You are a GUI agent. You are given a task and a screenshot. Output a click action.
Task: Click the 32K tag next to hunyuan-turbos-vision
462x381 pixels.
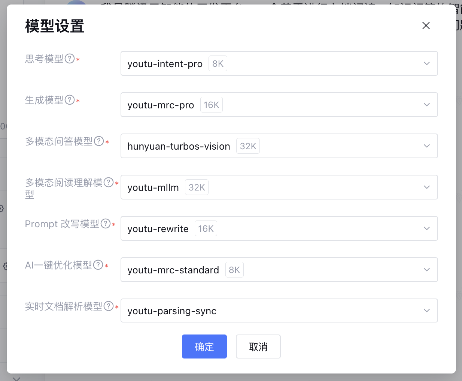click(x=248, y=146)
